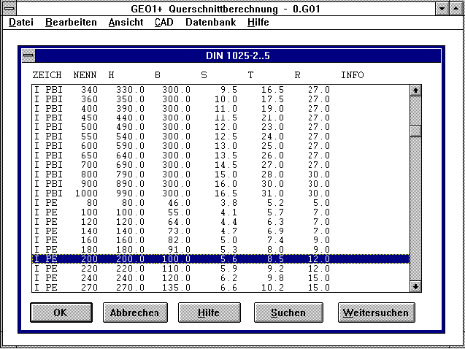Open main window control menu box
This screenshot has height=349, width=465.
coord(9,9)
